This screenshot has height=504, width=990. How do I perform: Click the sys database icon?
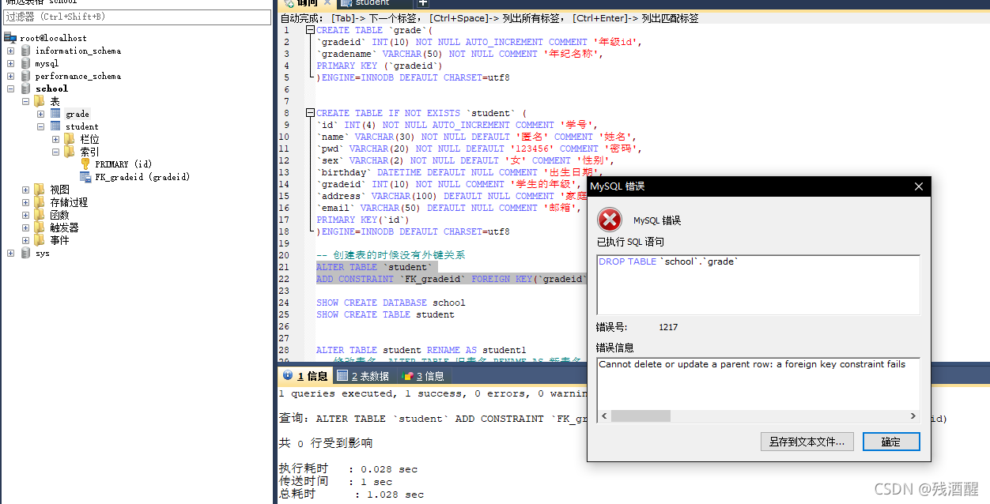26,253
